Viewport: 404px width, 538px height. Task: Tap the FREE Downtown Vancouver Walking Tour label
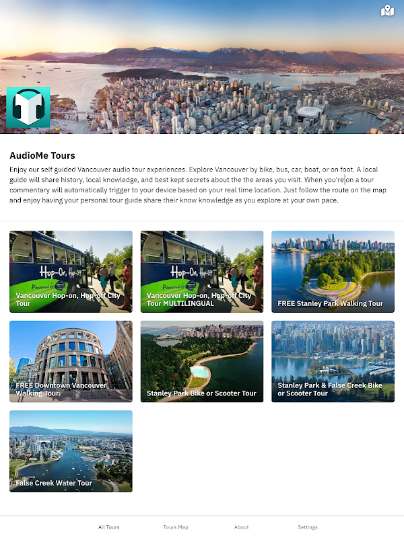click(61, 389)
